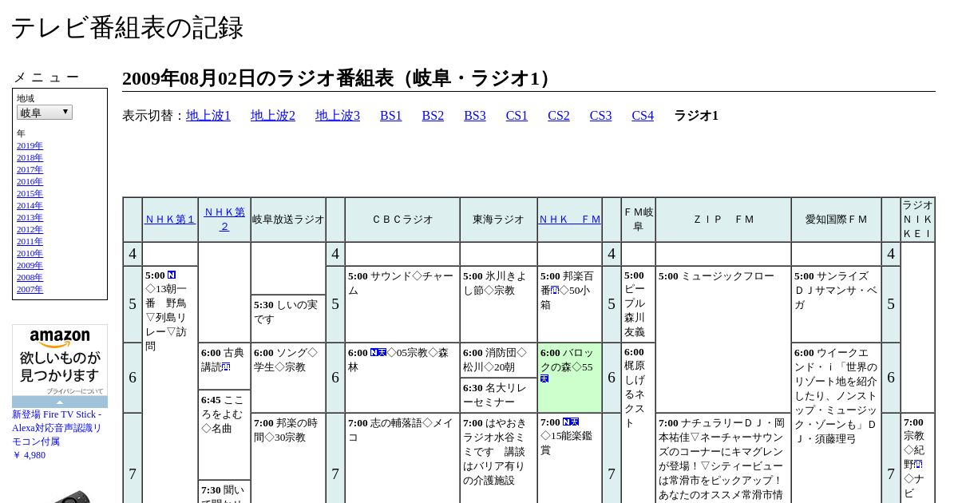Open the 2012年 year link
Screen dimensions: 958x503
pos(30,229)
